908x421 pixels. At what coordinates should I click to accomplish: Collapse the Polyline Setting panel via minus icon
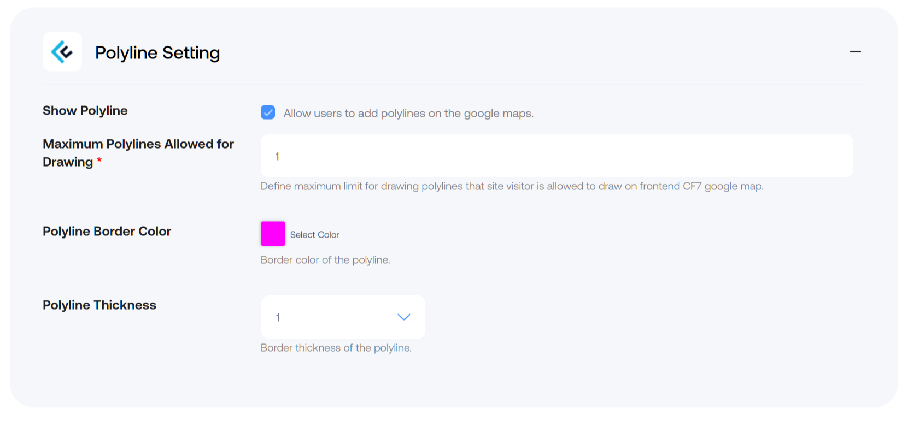[x=856, y=52]
